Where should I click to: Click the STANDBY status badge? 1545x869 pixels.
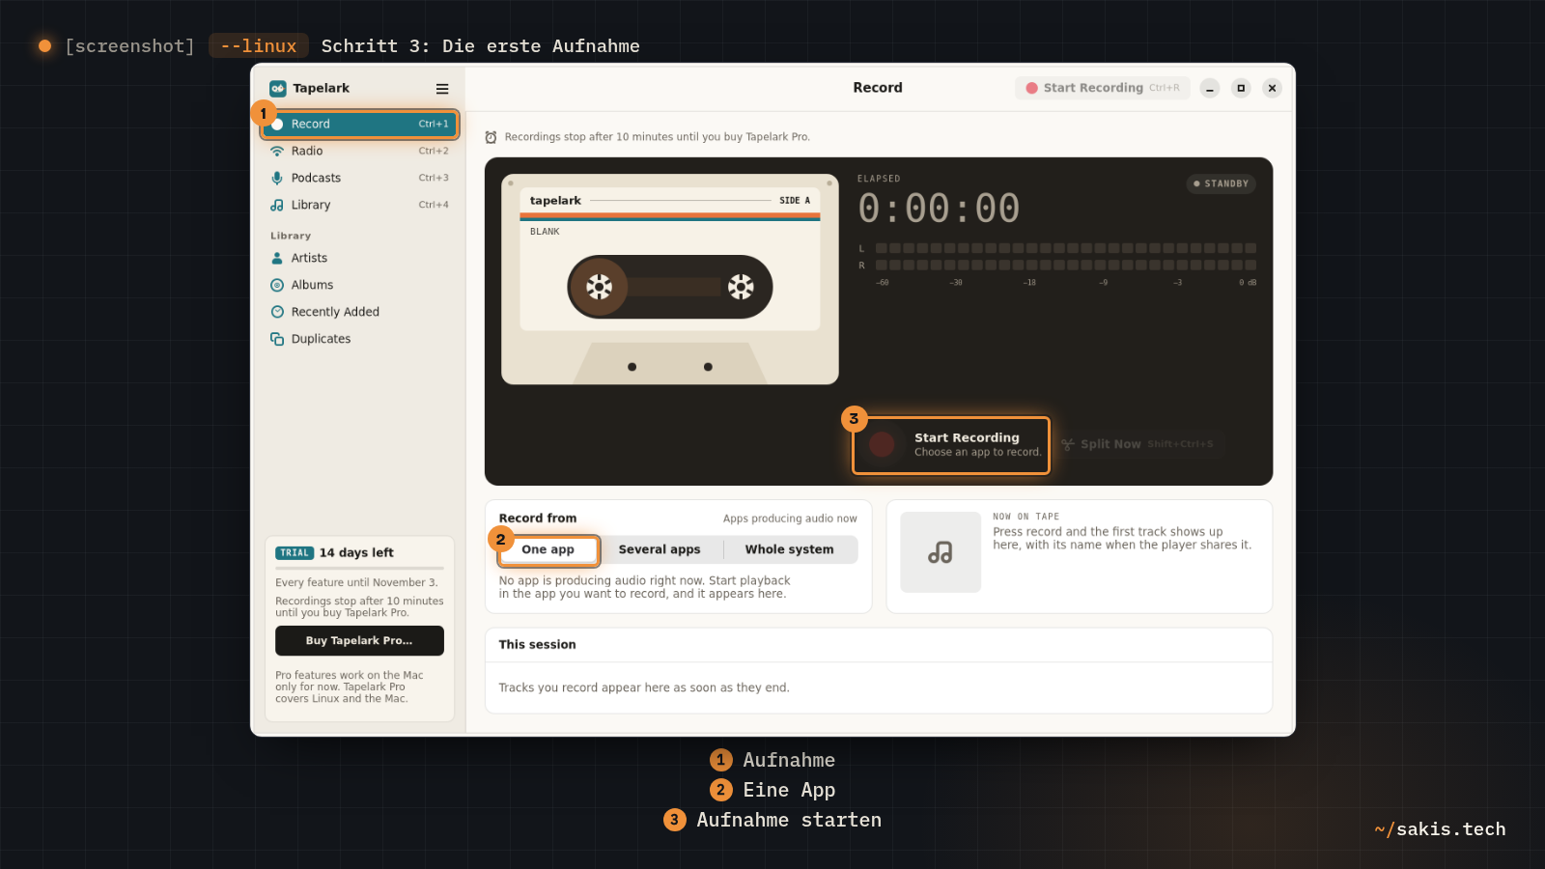tap(1221, 183)
